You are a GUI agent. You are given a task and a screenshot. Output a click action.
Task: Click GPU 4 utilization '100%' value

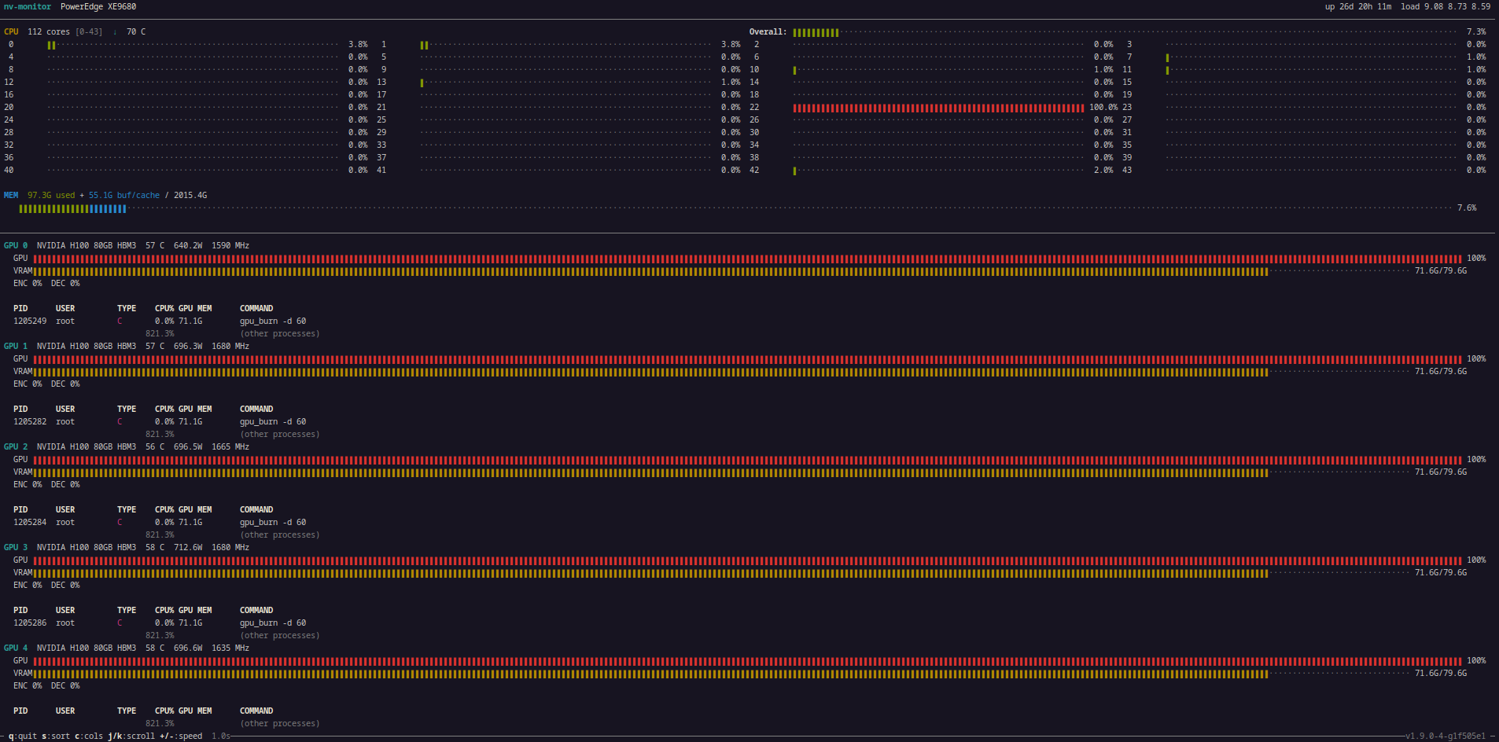coord(1476,661)
